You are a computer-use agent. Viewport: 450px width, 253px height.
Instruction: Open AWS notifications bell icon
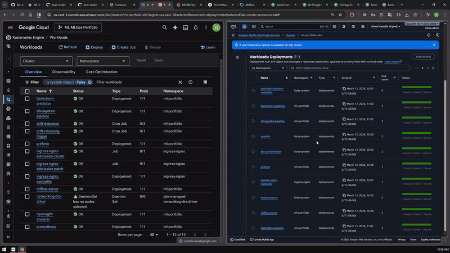coord(344,26)
